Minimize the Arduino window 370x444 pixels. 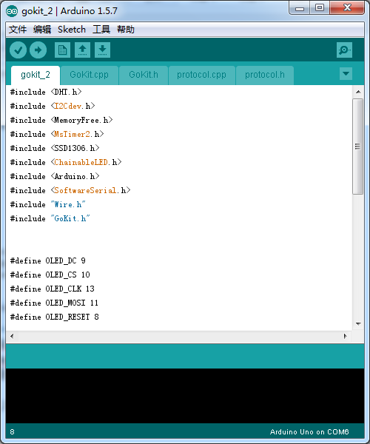(x=300, y=7)
